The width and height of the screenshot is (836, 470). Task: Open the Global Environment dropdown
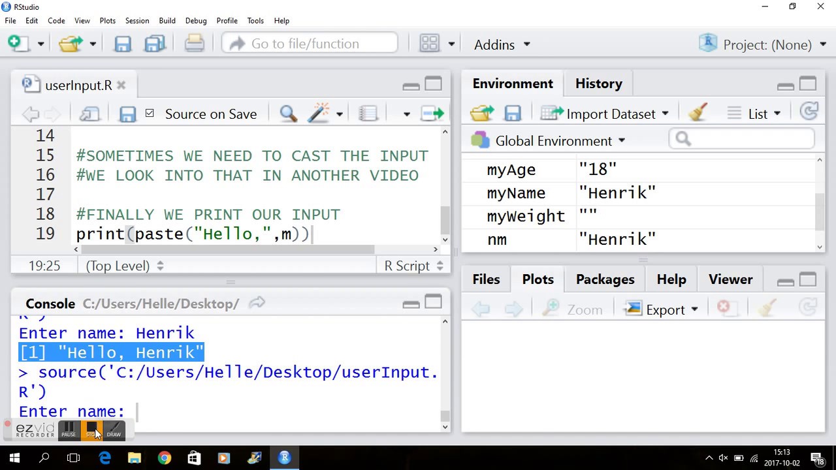(549, 141)
